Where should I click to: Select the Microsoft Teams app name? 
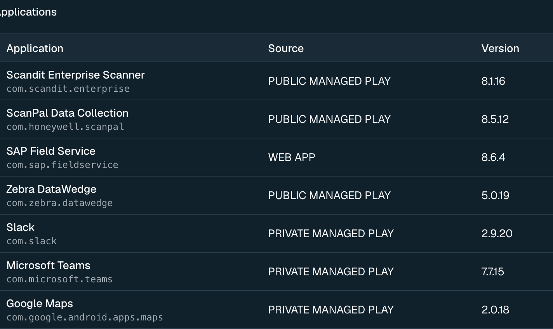[x=49, y=265]
